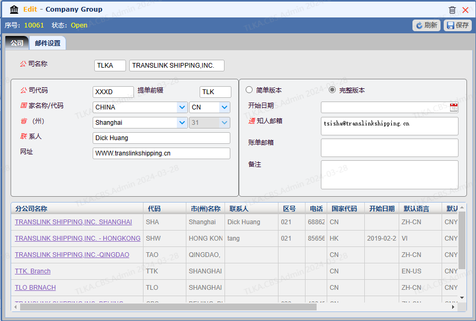This screenshot has width=476, height=321.
Task: Click the bank building icon in title
Action: pos(14,10)
